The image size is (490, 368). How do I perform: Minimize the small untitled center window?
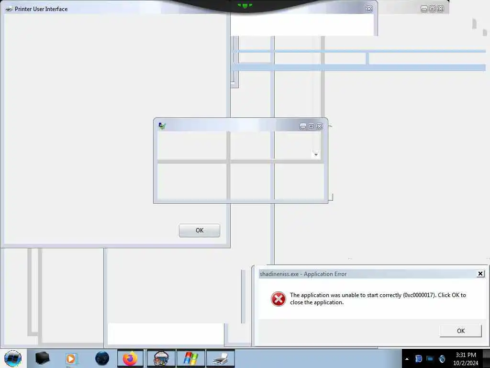pos(303,126)
